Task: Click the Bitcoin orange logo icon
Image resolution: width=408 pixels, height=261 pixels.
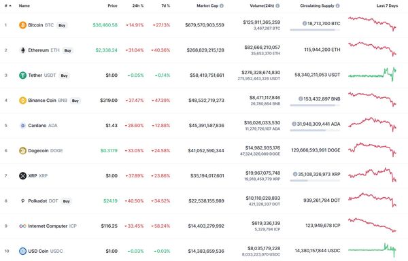Action: [23, 25]
